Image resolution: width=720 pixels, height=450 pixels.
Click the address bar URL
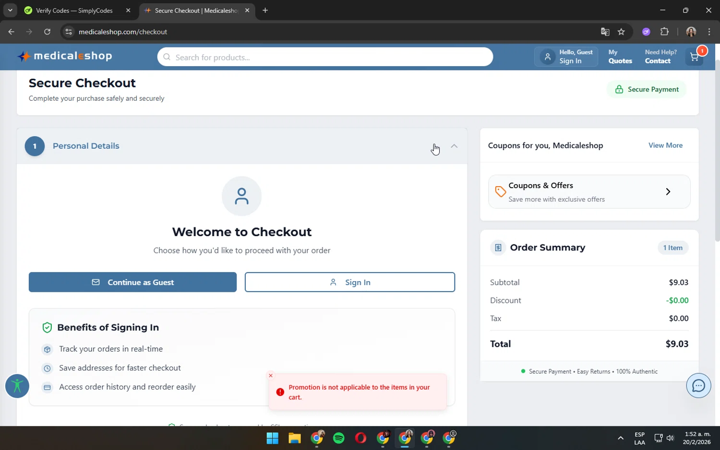coord(123,32)
